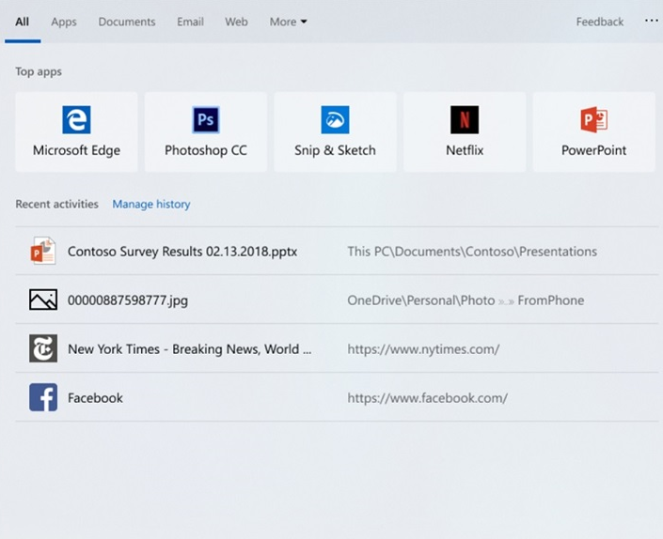Viewport: 663px width, 539px height.
Task: Click the Facebook logo icon
Action: pyautogui.click(x=43, y=398)
